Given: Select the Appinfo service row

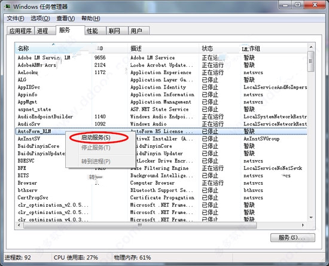Looking at the screenshot, I should click(161, 94).
